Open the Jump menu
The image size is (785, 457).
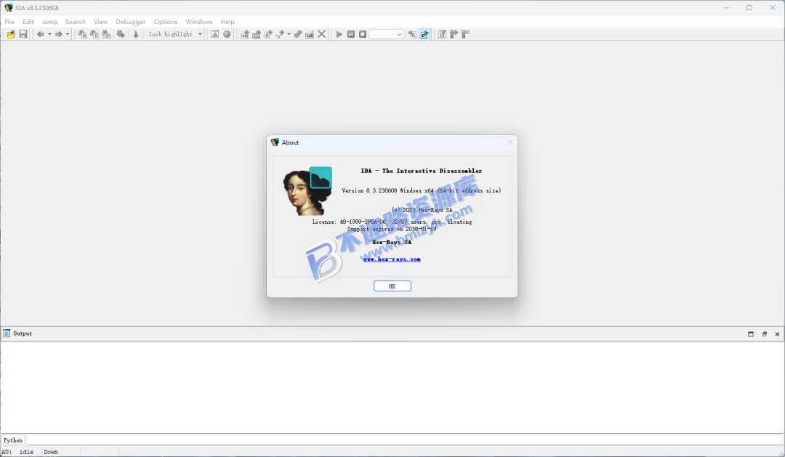(x=49, y=22)
